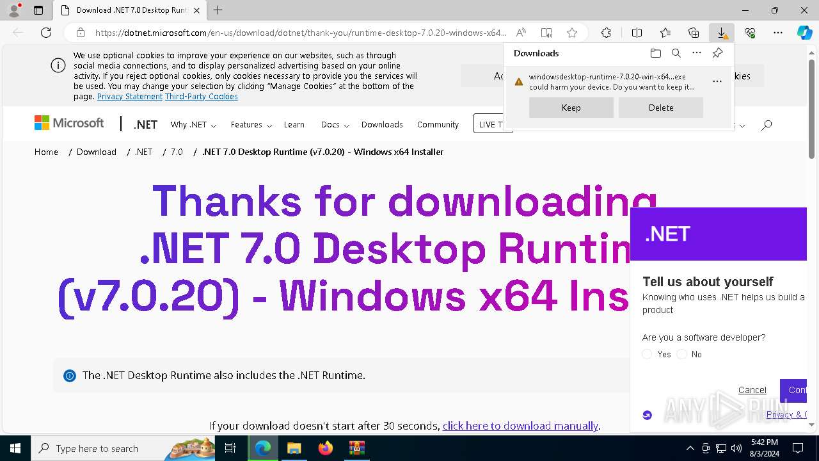The image size is (819, 461).
Task: Select Yes for software developer
Action: pyautogui.click(x=647, y=354)
